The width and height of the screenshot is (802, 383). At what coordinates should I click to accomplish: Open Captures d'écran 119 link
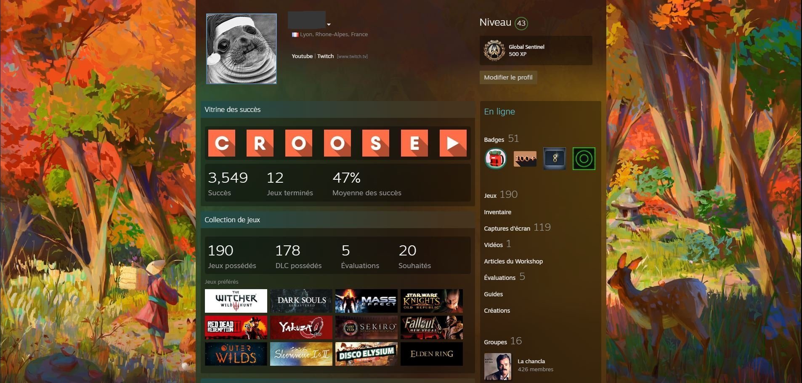pos(518,228)
